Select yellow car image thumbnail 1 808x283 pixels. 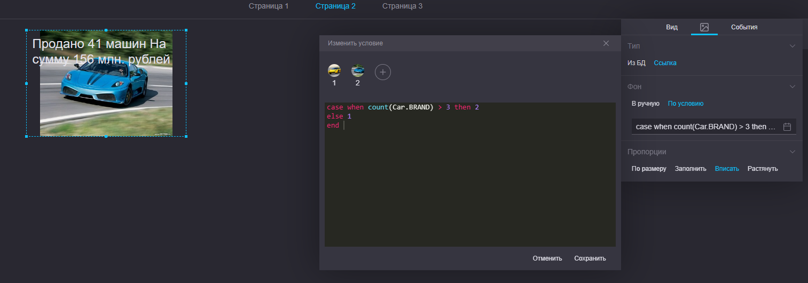334,70
